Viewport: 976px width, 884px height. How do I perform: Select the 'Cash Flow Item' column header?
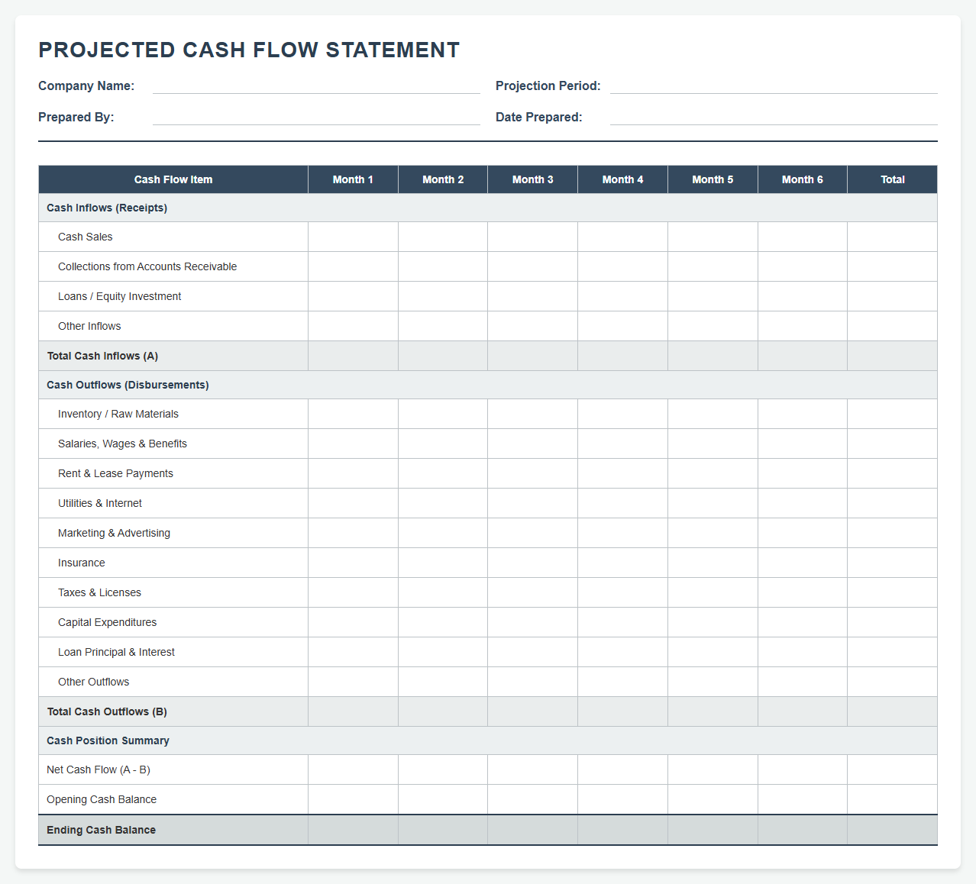tap(173, 179)
